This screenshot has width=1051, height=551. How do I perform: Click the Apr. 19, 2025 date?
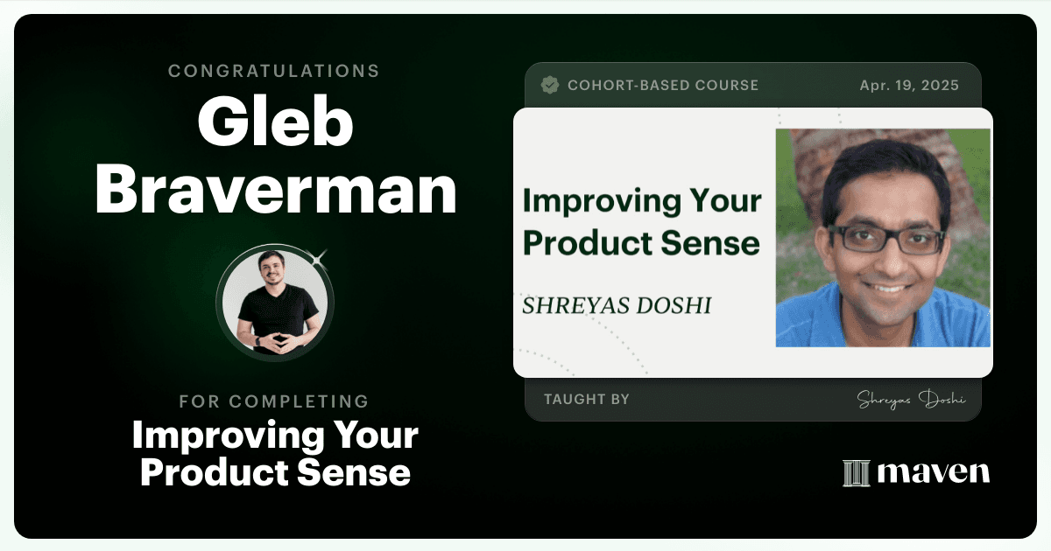909,86
